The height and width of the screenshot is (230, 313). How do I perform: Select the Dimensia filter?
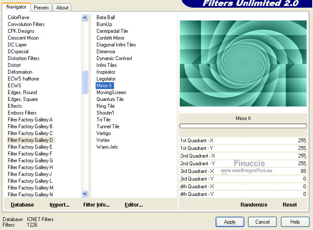pyautogui.click(x=106, y=52)
